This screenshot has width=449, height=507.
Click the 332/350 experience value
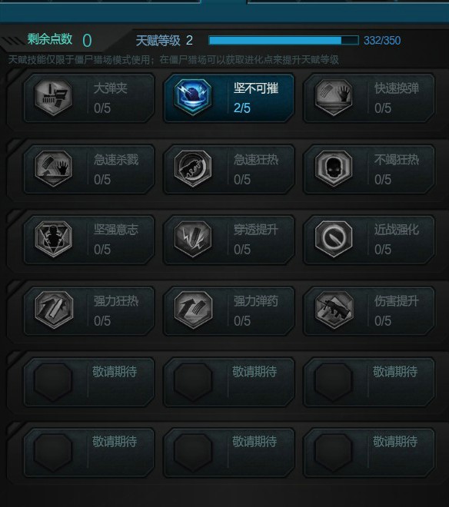click(382, 41)
